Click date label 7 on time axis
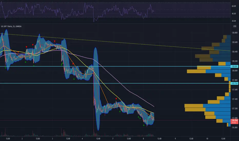Screen dimensions: 239x141 (x=113, y=138)
